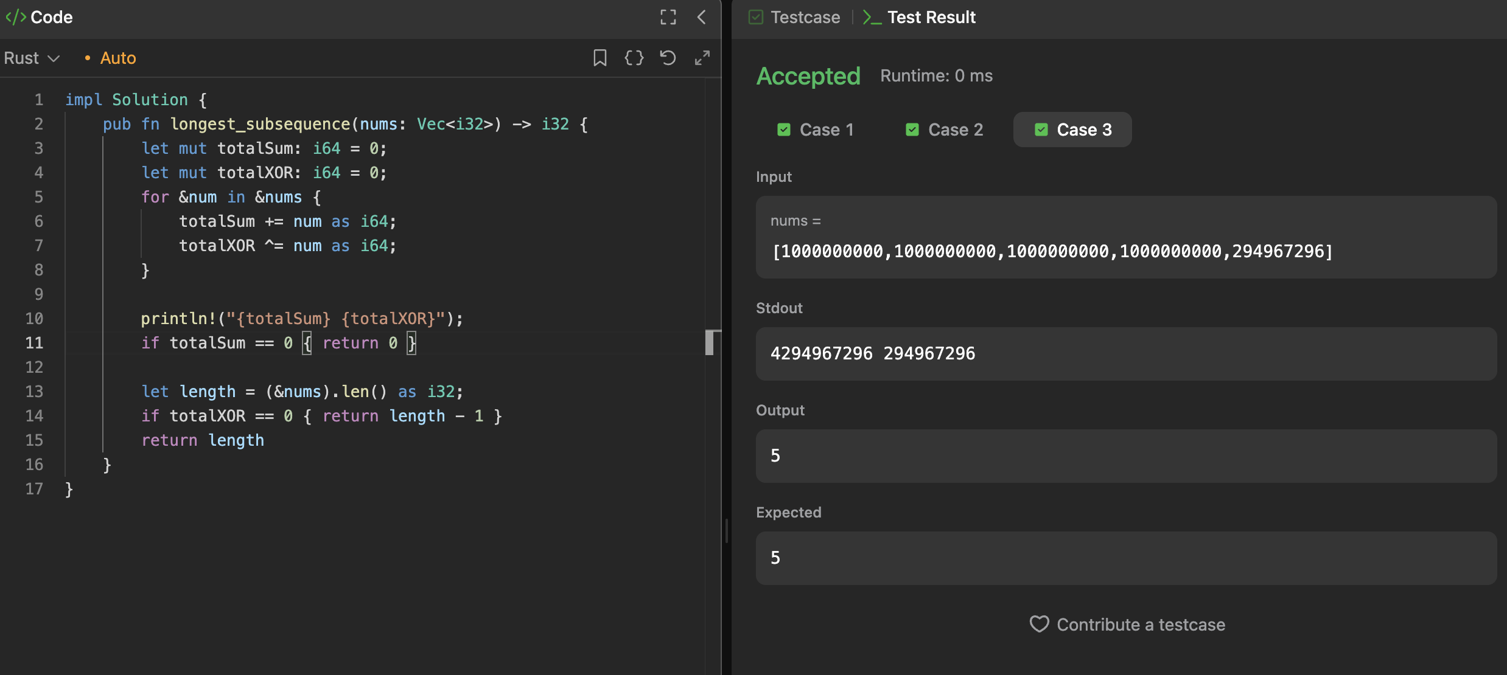The height and width of the screenshot is (675, 1507).
Task: Click the Output value box showing 5
Action: 1126,456
